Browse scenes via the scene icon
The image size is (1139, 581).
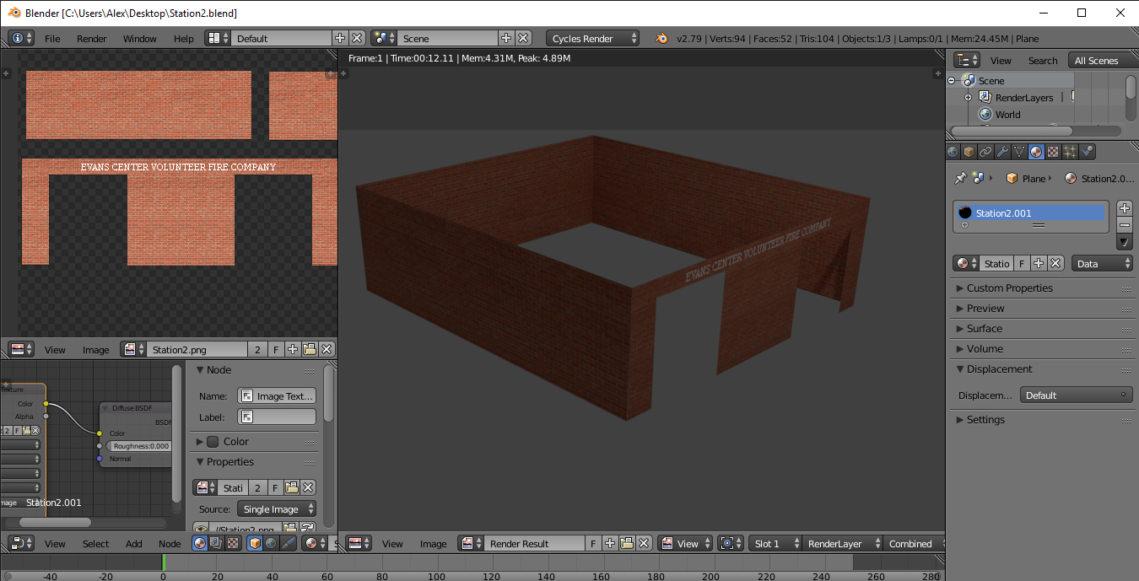pos(384,38)
